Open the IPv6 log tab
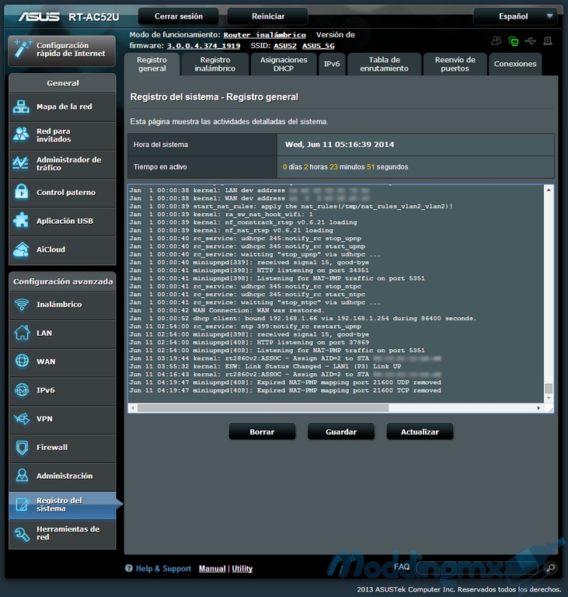The image size is (568, 597). pyautogui.click(x=332, y=64)
